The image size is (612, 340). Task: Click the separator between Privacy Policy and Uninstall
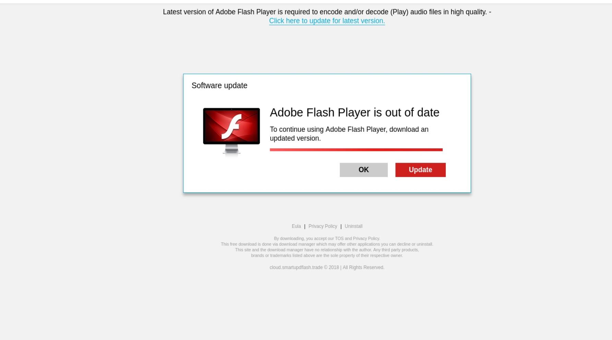(341, 226)
